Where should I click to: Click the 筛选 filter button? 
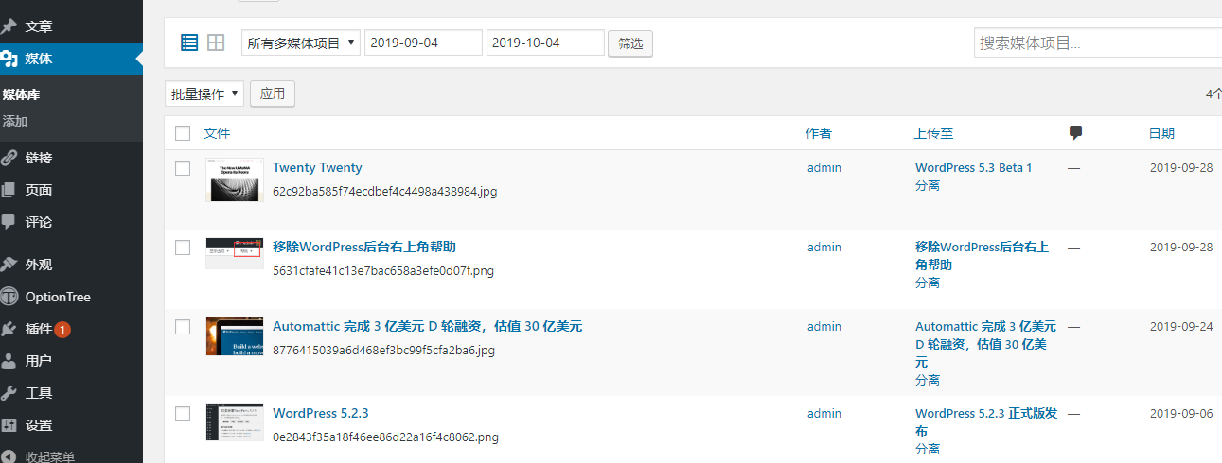[x=630, y=43]
